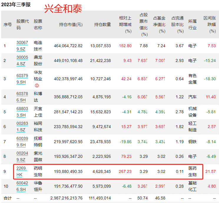This screenshot has width=219, height=203.
Task: Click market value 464,064,722.82
Action: [68, 46]
